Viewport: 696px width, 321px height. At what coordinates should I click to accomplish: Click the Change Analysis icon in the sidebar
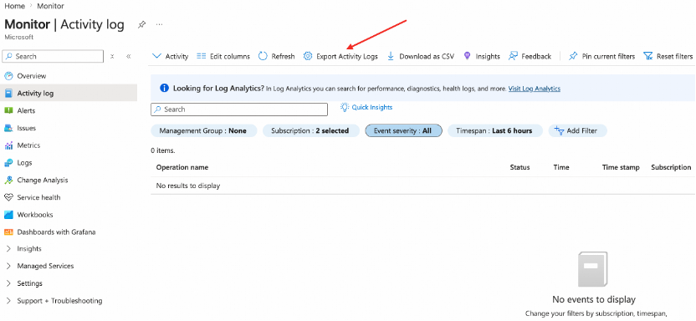point(8,180)
